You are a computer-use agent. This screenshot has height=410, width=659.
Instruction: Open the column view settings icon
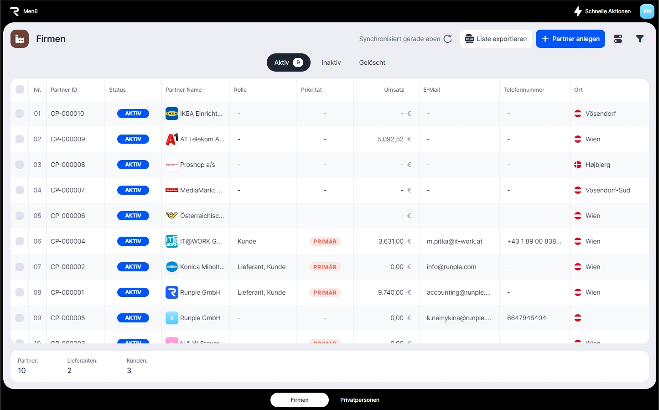618,39
